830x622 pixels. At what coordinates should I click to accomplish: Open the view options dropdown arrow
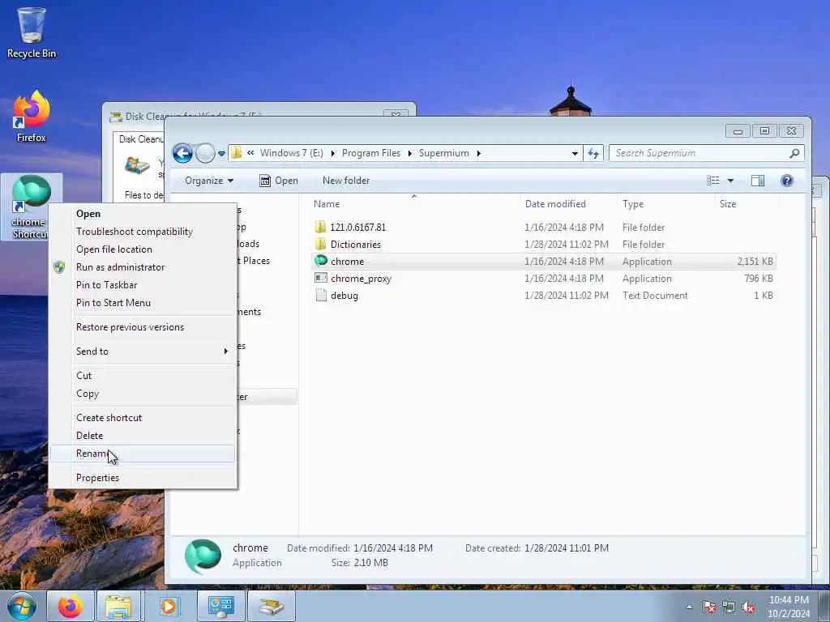point(730,181)
